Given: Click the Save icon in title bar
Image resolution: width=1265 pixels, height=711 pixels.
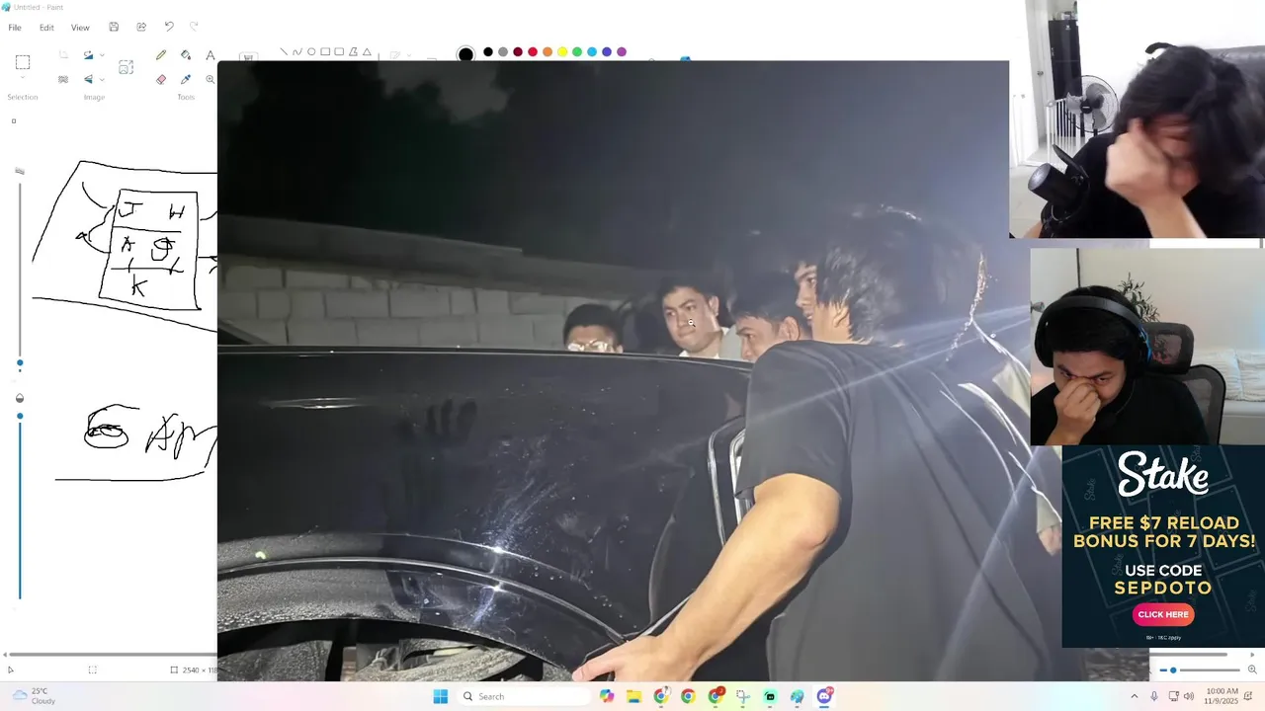Looking at the screenshot, I should pyautogui.click(x=114, y=27).
